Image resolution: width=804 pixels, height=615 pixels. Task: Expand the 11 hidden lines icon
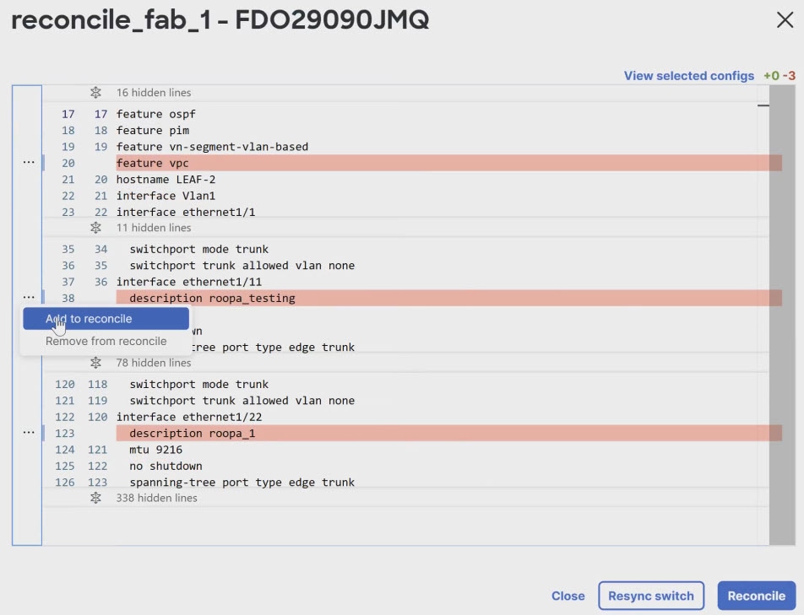click(x=95, y=228)
